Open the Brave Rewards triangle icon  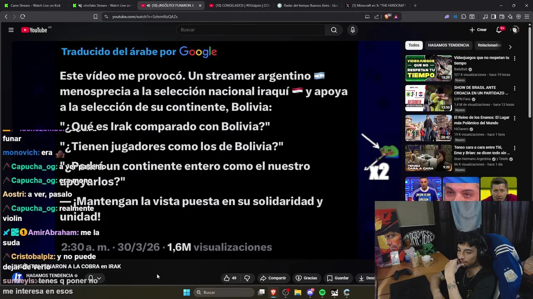pos(396,17)
